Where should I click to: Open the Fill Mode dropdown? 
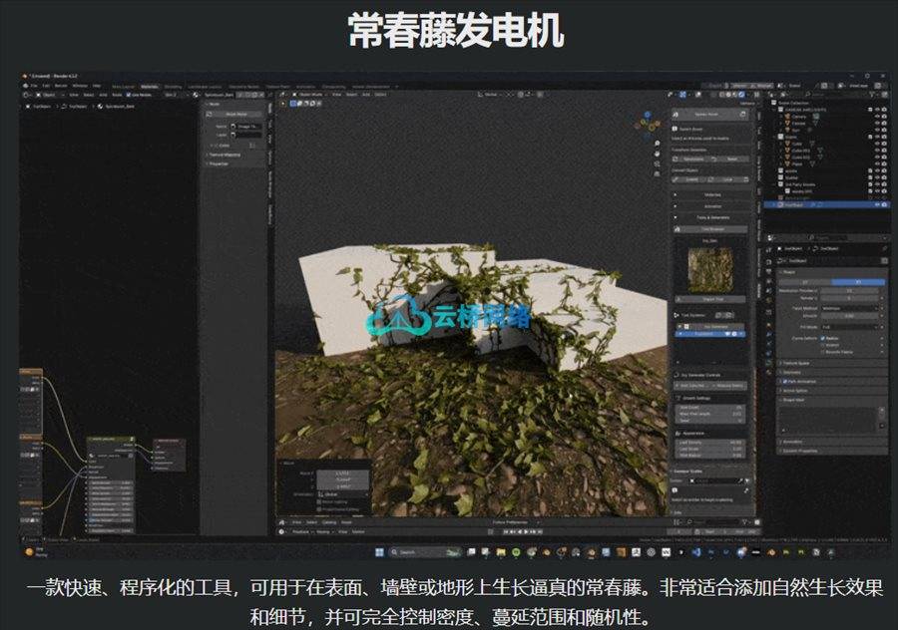click(851, 326)
